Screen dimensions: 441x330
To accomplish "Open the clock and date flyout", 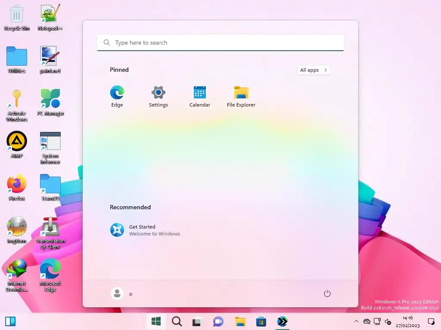I will [407, 321].
